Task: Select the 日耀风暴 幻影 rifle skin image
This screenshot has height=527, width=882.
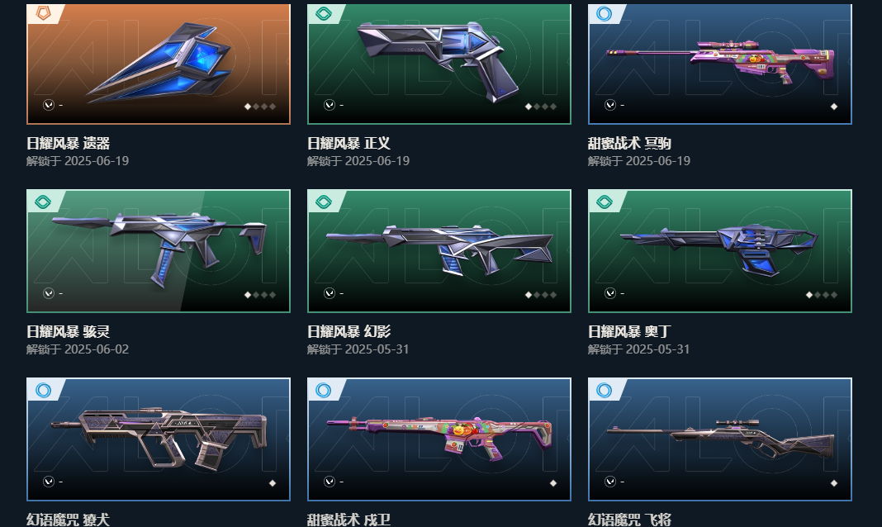Action: (x=439, y=251)
